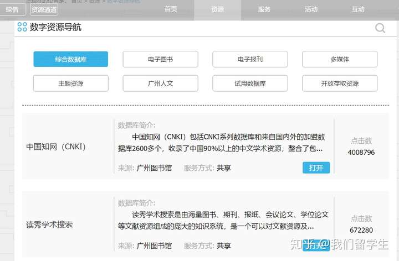Image resolution: width=399 pixels, height=261 pixels.
Task: Select the 电子报刊 category
Action: coord(250,59)
